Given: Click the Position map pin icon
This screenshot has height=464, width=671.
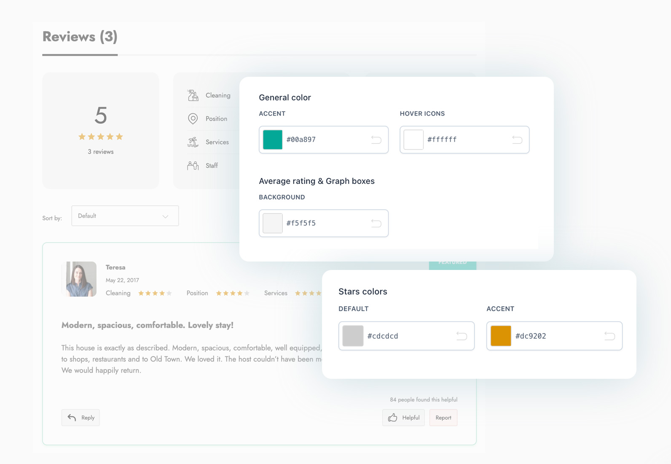Looking at the screenshot, I should [x=193, y=119].
